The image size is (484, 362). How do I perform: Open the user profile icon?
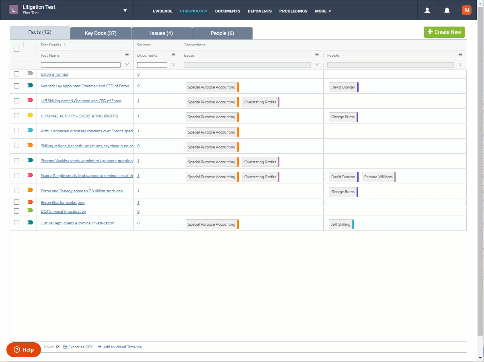click(427, 10)
